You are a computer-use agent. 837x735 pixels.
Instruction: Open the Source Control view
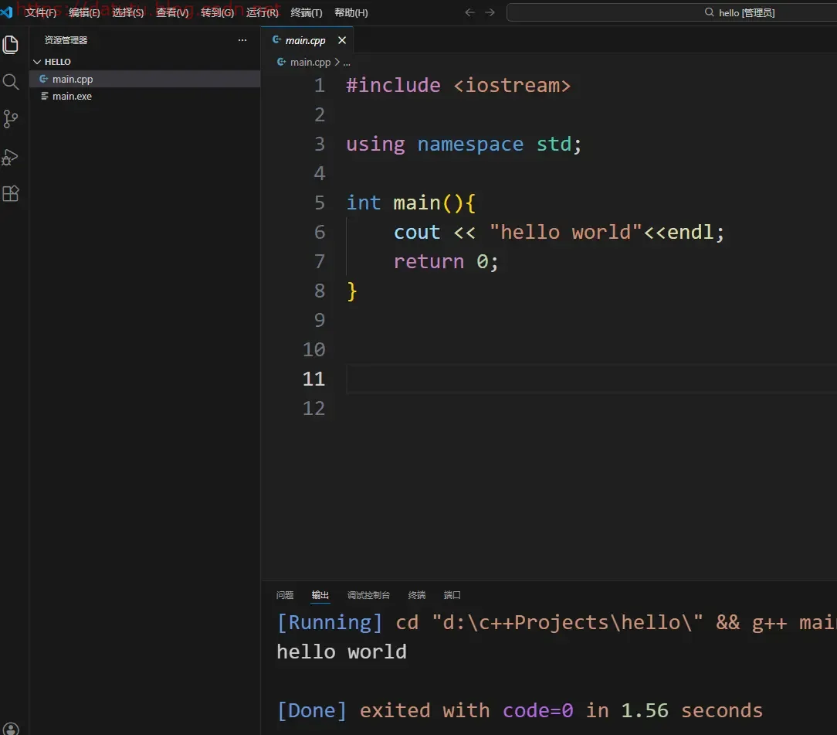(x=11, y=119)
